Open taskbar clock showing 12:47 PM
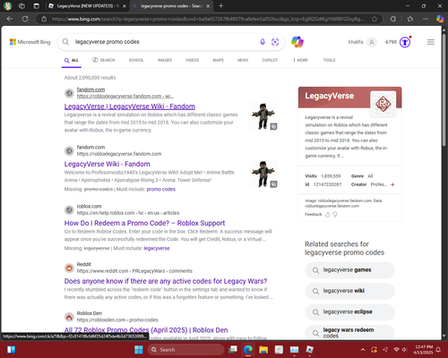This screenshot has width=448, height=358. [424, 349]
